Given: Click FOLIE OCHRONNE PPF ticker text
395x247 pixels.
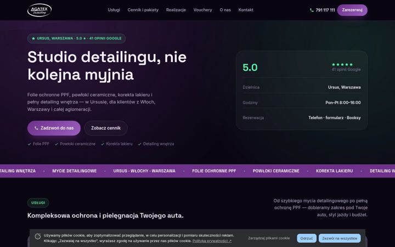Looking at the screenshot, I should (x=214, y=171).
